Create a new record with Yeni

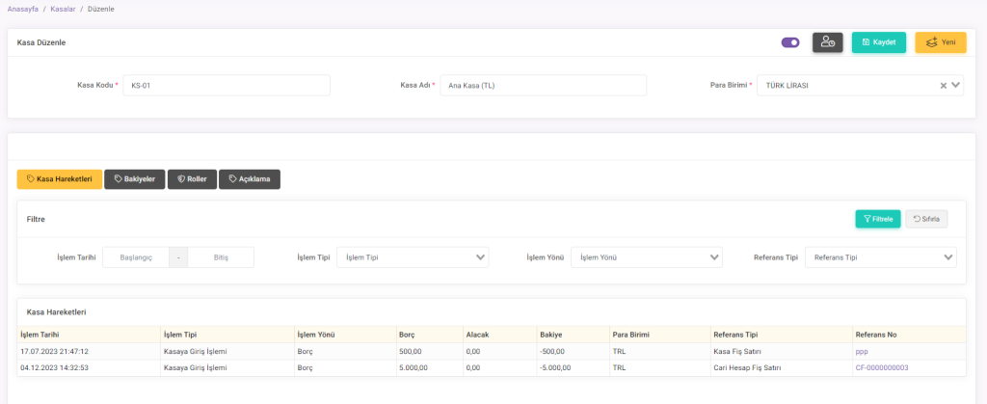point(940,42)
